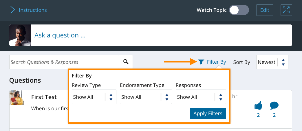Click the user profile photo thumbnail
302x131 pixels.
pos(20,35)
